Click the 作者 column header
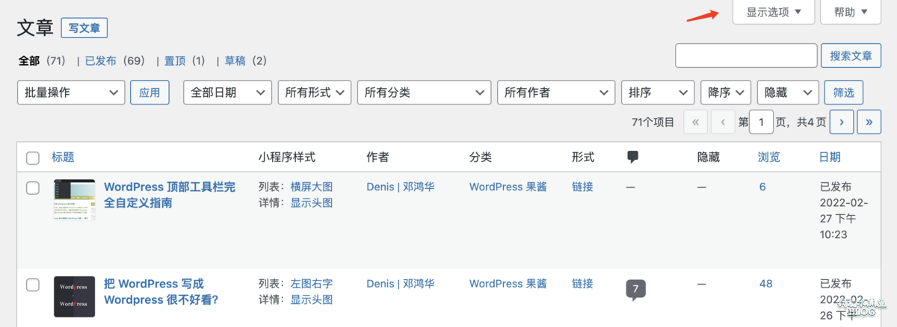 click(x=377, y=158)
